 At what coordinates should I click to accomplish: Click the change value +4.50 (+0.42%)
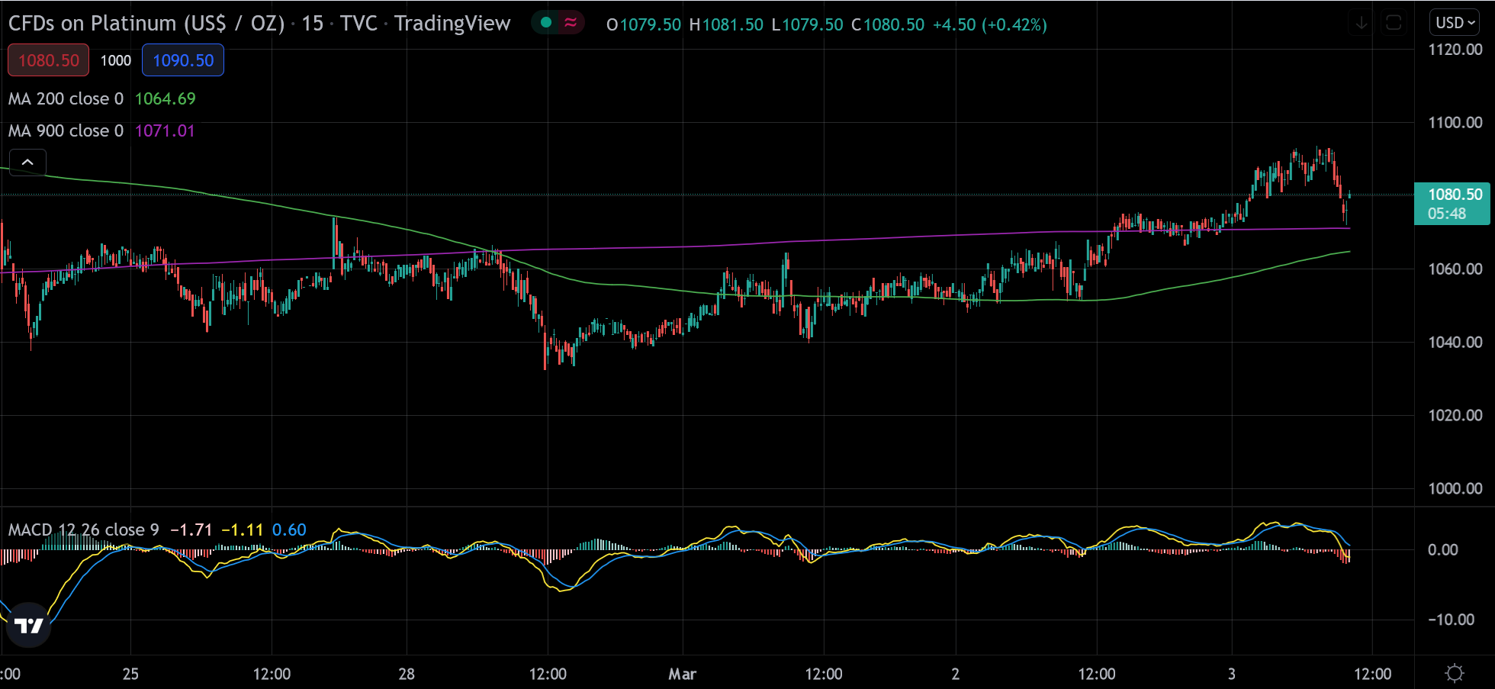[990, 24]
